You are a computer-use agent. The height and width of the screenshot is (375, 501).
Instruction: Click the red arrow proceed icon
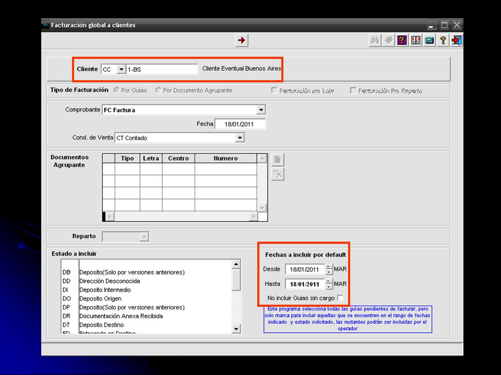pyautogui.click(x=242, y=41)
